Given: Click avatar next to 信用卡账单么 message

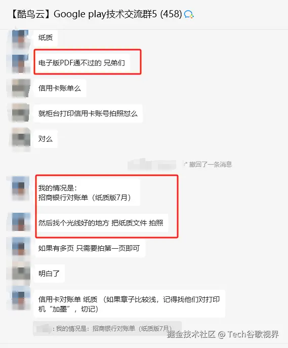Looking at the screenshot, I should click(x=21, y=88).
